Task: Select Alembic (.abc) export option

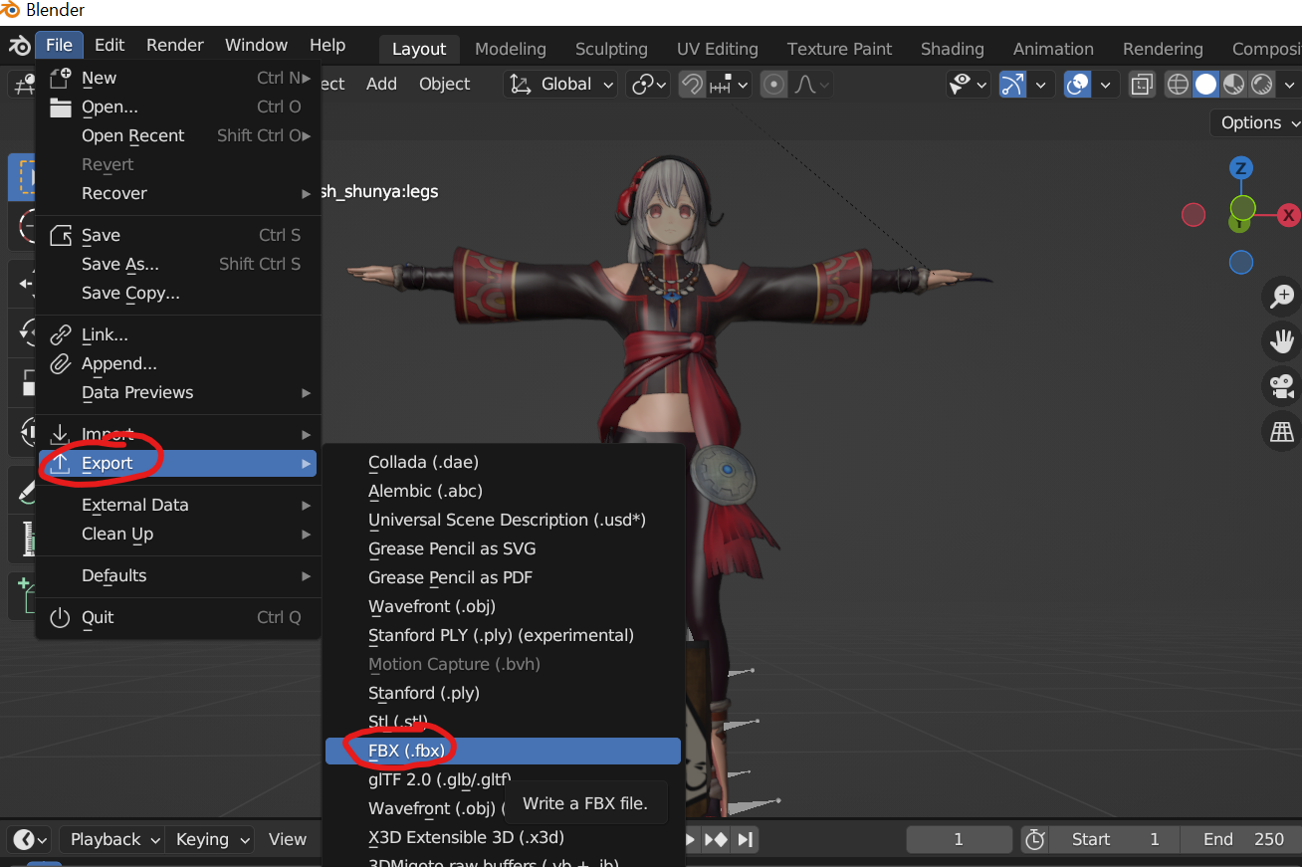Action: point(503,491)
